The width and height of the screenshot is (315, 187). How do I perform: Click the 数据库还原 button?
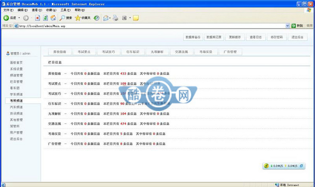(x=214, y=37)
